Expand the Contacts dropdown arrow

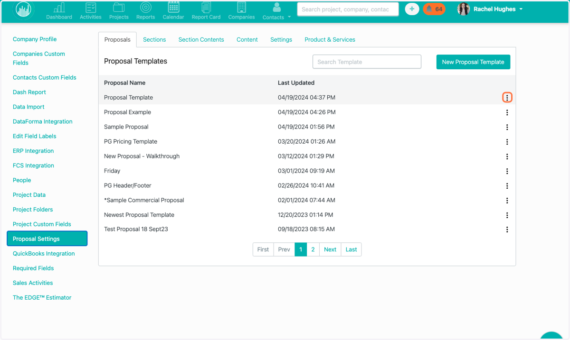click(289, 18)
